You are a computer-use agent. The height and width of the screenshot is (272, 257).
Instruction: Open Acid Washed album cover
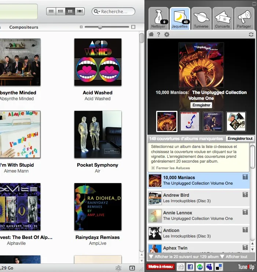tap(98, 62)
